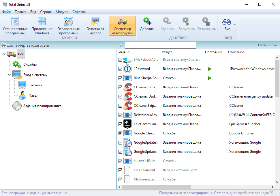Click the unregistered program trial status text
The width and height of the screenshot is (280, 196).
pos(216,193)
